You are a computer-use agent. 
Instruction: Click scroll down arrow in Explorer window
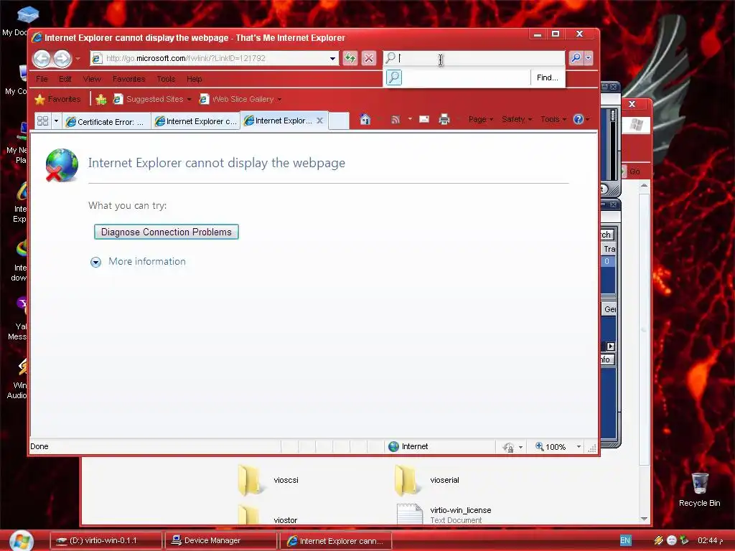[644, 519]
